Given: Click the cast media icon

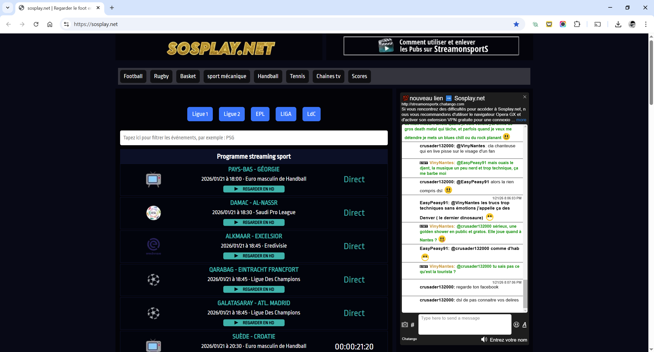Looking at the screenshot, I should (x=597, y=24).
